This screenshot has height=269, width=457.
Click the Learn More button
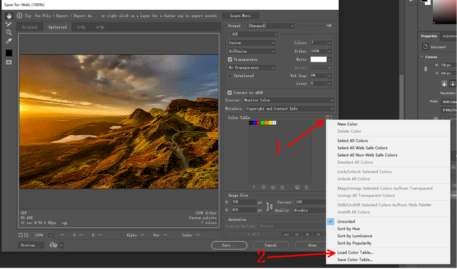point(240,16)
